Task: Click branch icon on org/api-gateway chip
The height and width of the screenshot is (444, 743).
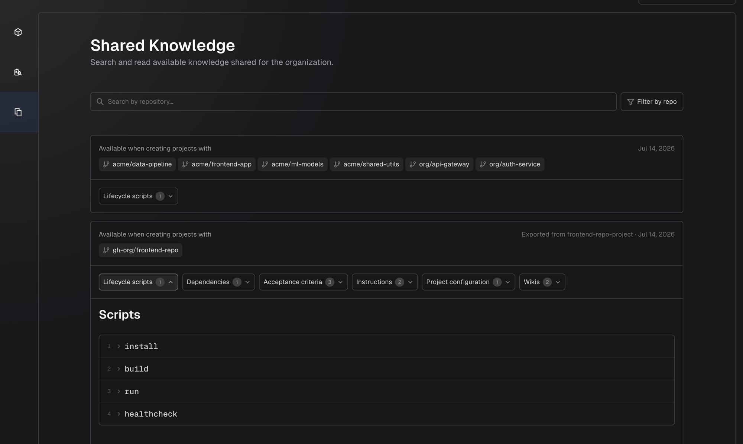Action: tap(413, 164)
